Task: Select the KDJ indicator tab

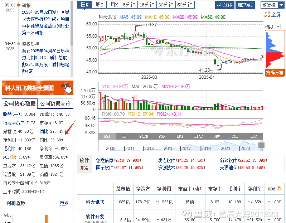Action: point(126,136)
